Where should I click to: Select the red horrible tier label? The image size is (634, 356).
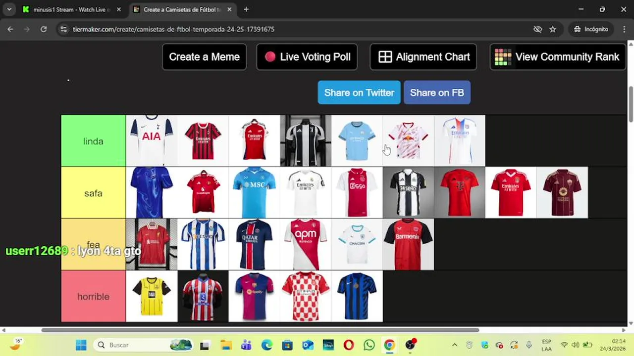point(94,296)
